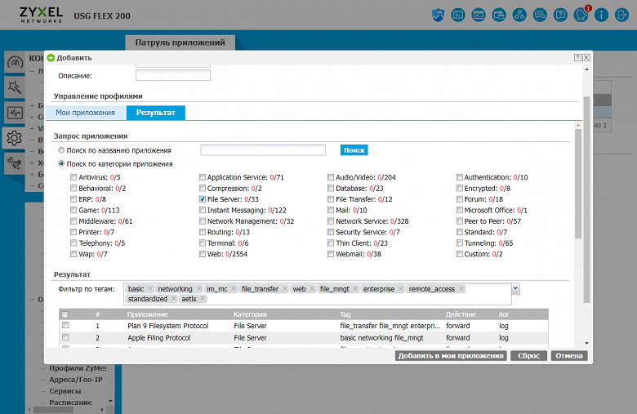Check the Peer to Peer checkbox
The height and width of the screenshot is (414, 637).
[x=459, y=221]
